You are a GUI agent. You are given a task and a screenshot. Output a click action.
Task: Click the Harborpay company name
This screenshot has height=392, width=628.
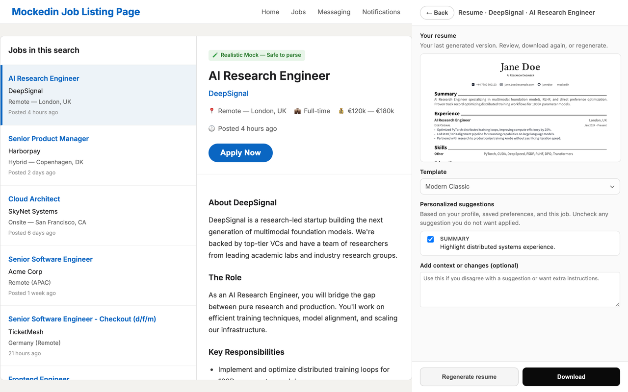click(x=25, y=151)
